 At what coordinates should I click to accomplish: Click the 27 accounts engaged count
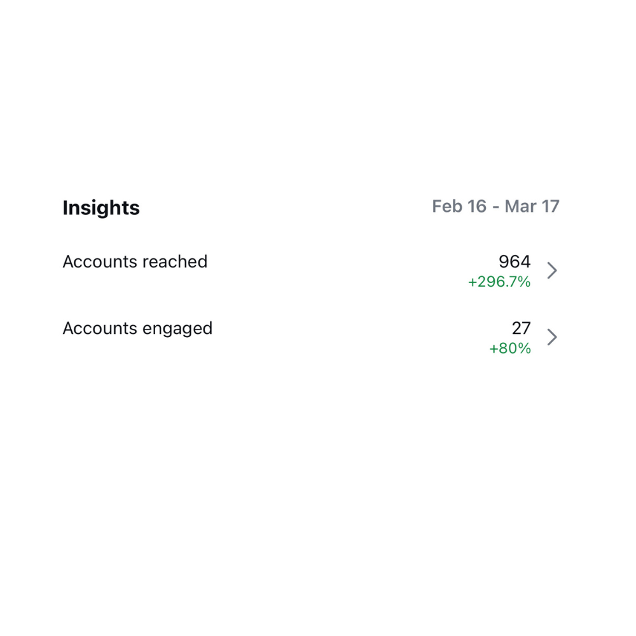coord(521,328)
